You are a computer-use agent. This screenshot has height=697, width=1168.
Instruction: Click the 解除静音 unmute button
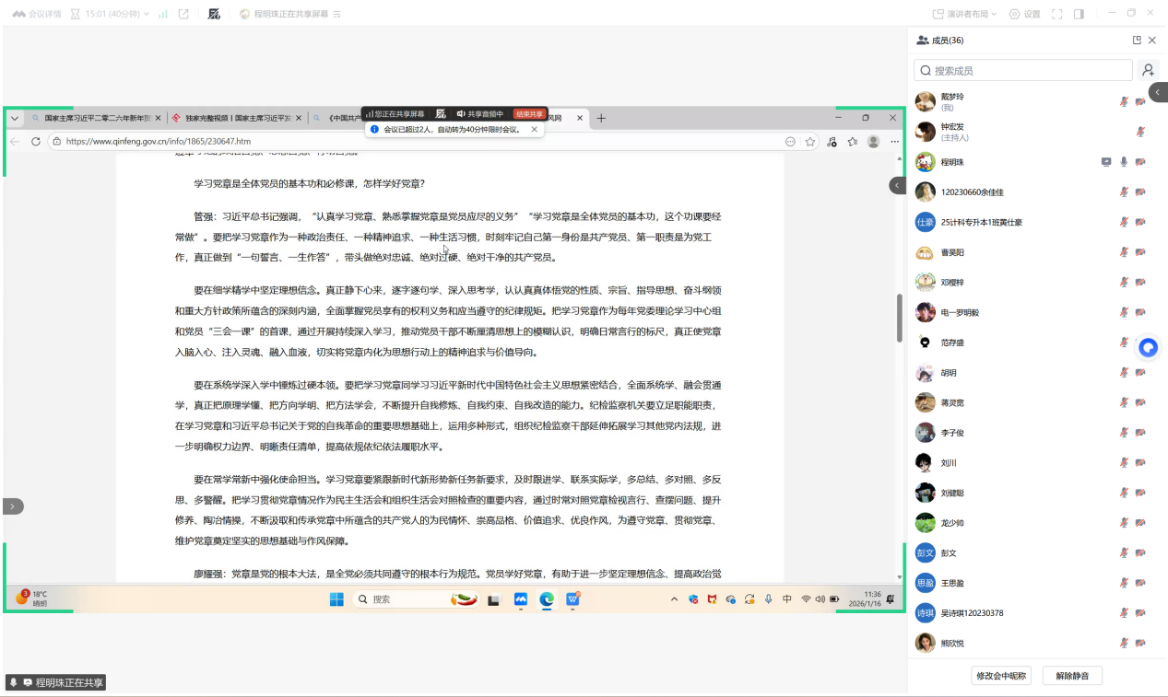(1072, 676)
